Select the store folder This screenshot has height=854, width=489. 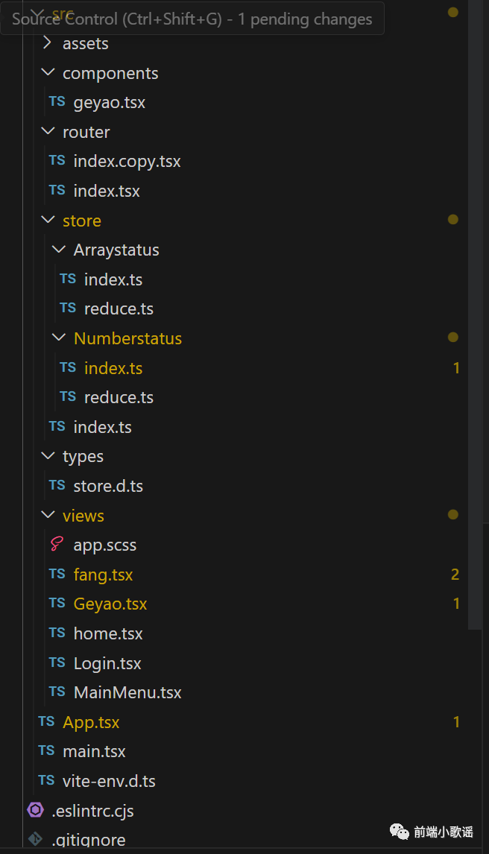[x=82, y=221]
